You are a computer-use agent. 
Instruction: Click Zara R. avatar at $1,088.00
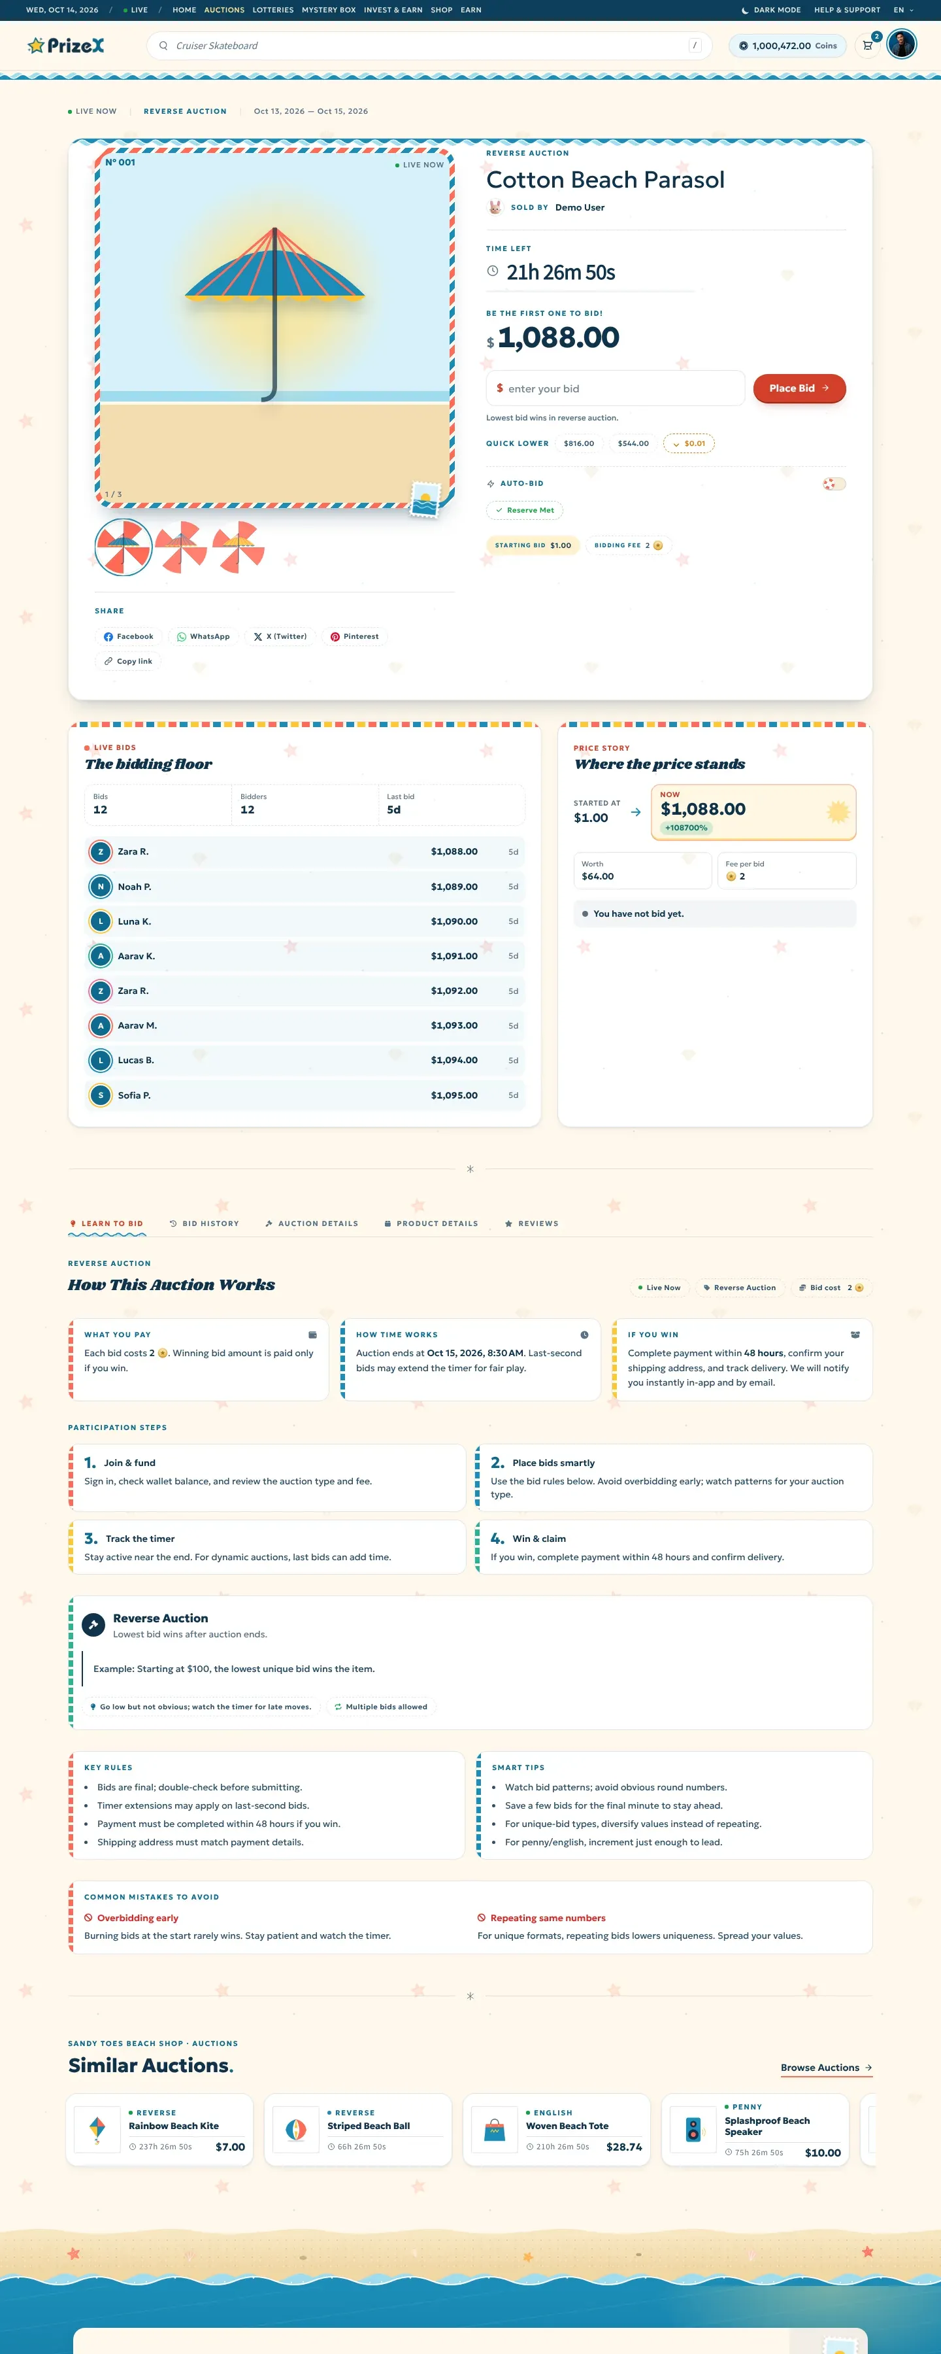coord(101,851)
